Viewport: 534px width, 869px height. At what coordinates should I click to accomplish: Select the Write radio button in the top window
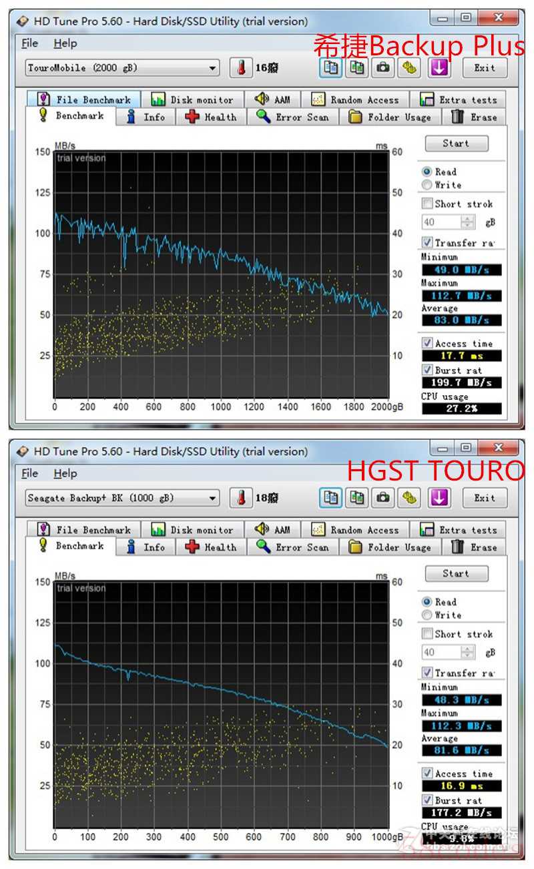coord(427,185)
